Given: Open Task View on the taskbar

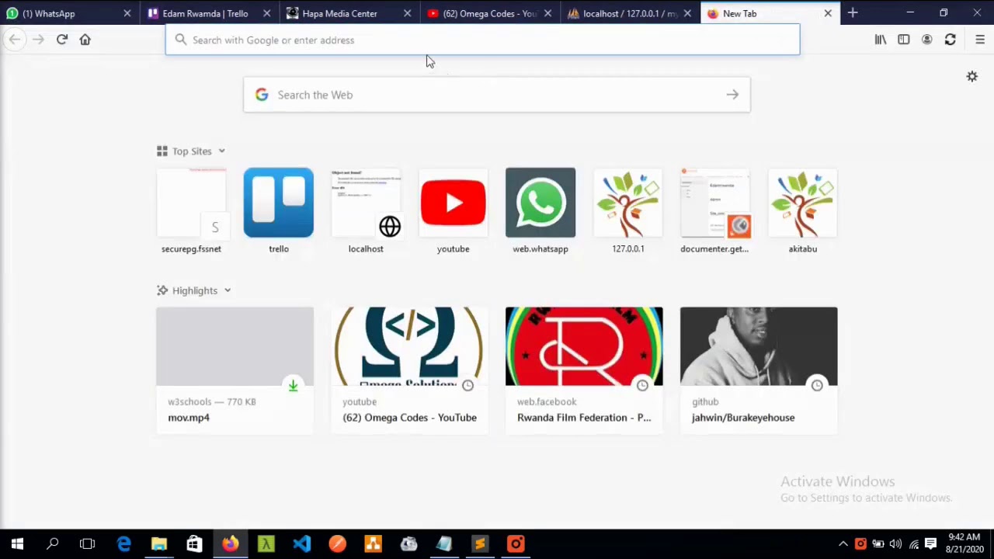Looking at the screenshot, I should 87,544.
